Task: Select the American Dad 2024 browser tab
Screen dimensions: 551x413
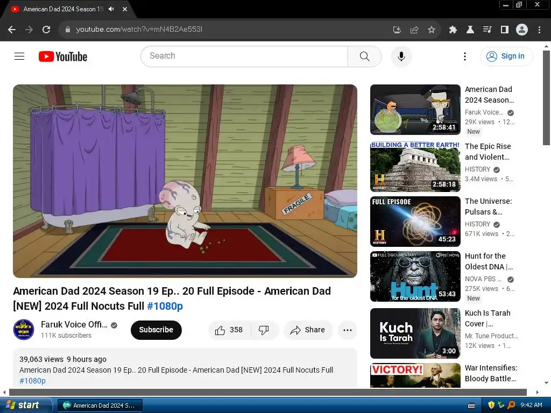Action: point(63,9)
